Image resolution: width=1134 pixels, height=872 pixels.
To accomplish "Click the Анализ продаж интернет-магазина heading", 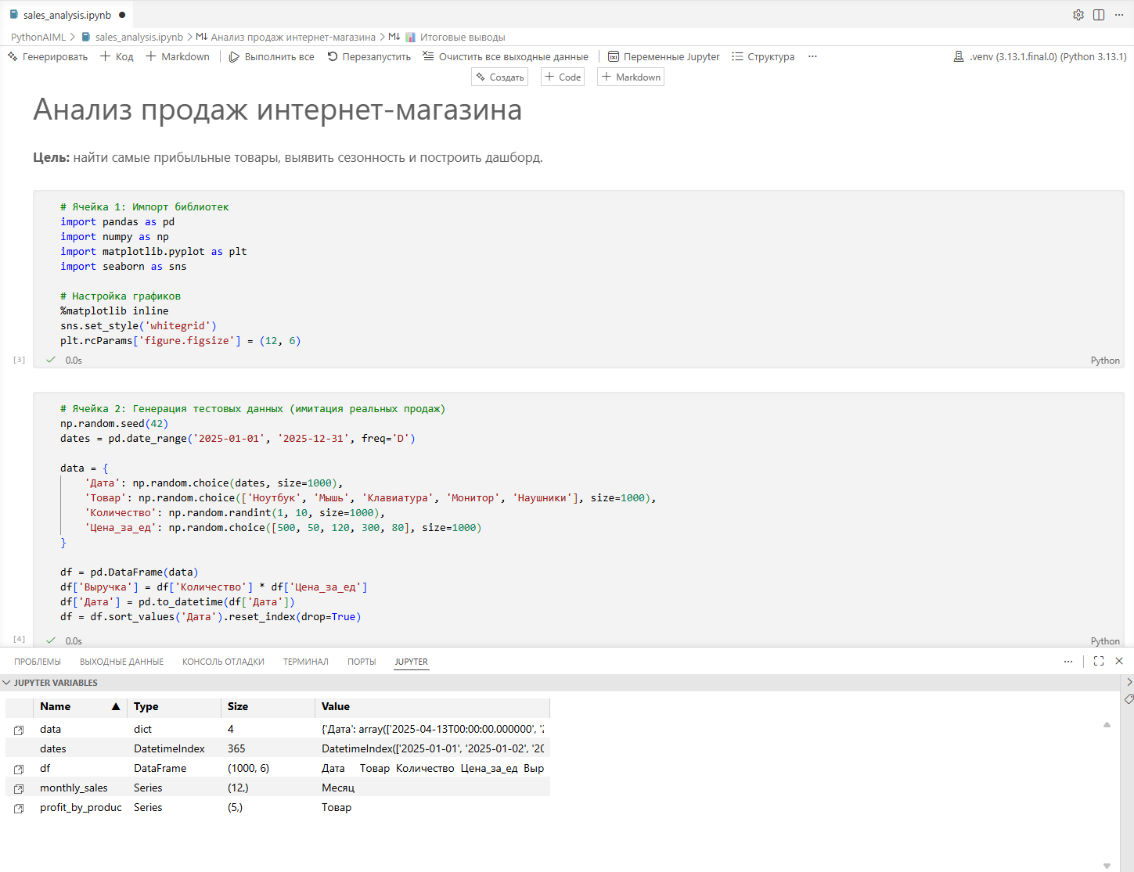I will 278,109.
